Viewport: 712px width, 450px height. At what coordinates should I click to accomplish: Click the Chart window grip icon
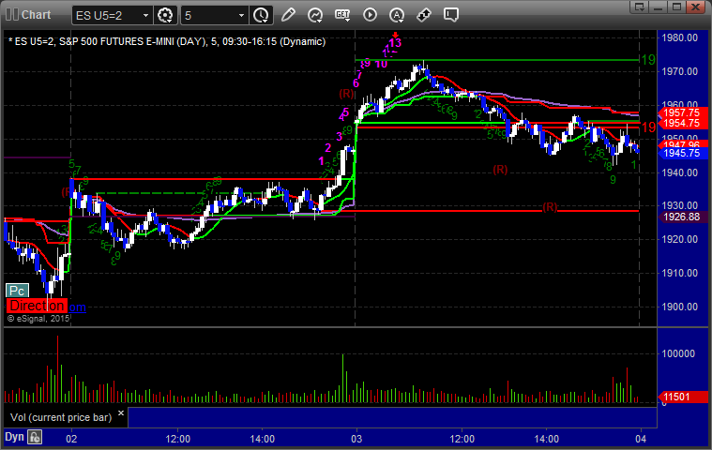12,14
